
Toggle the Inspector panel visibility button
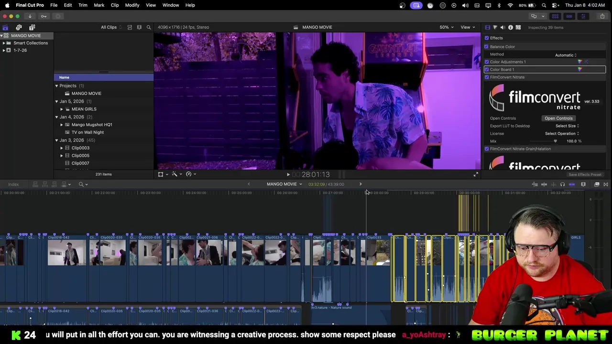click(x=583, y=16)
